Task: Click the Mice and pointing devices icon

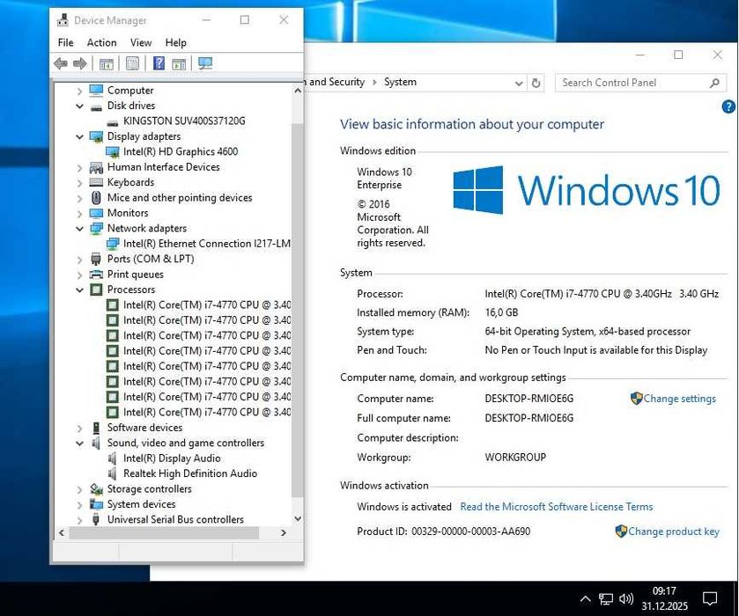Action: coord(96,198)
